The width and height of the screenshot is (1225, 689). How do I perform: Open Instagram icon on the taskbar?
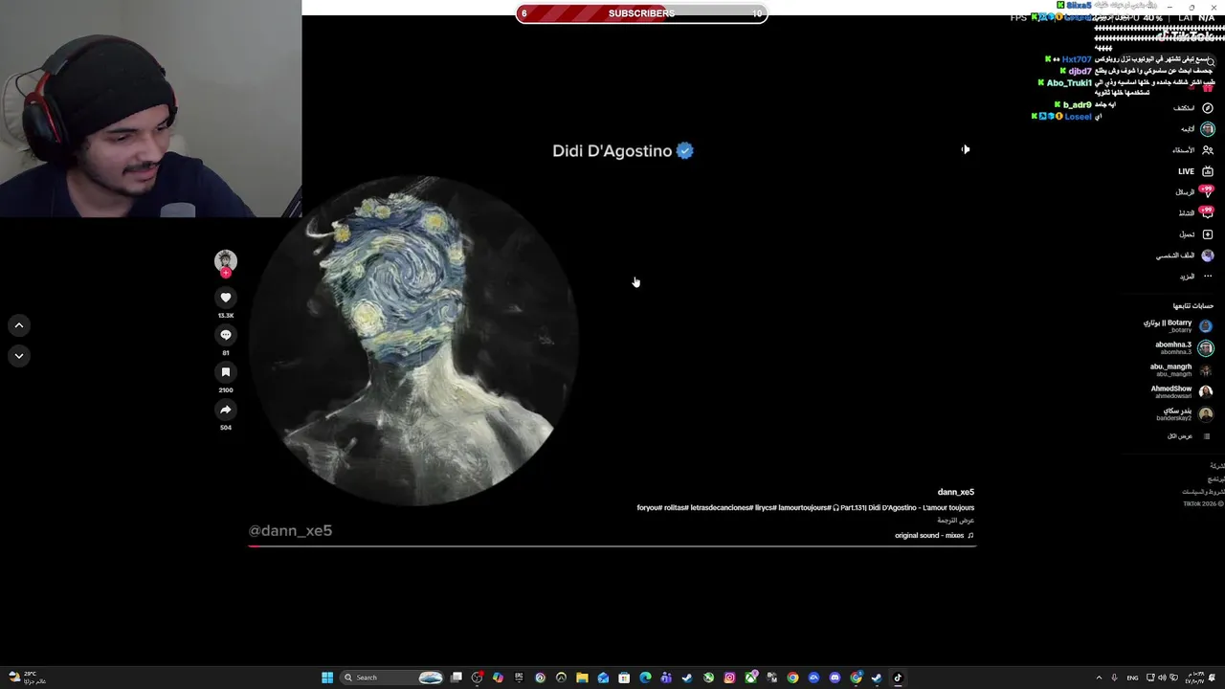729,678
